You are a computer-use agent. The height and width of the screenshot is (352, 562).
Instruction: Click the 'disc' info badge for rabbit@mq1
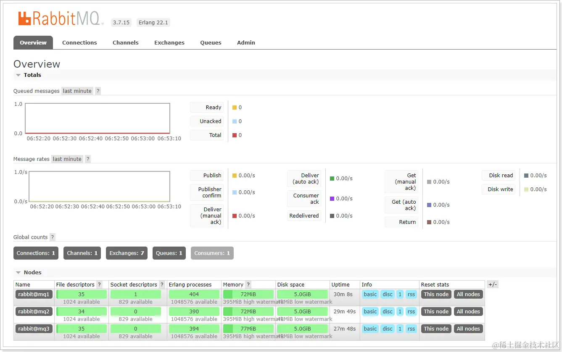pyautogui.click(x=388, y=294)
